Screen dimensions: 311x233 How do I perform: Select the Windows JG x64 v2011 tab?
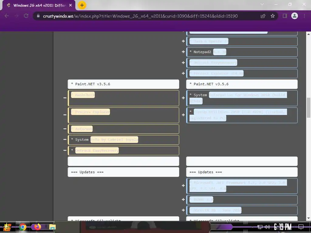tap(39, 5)
